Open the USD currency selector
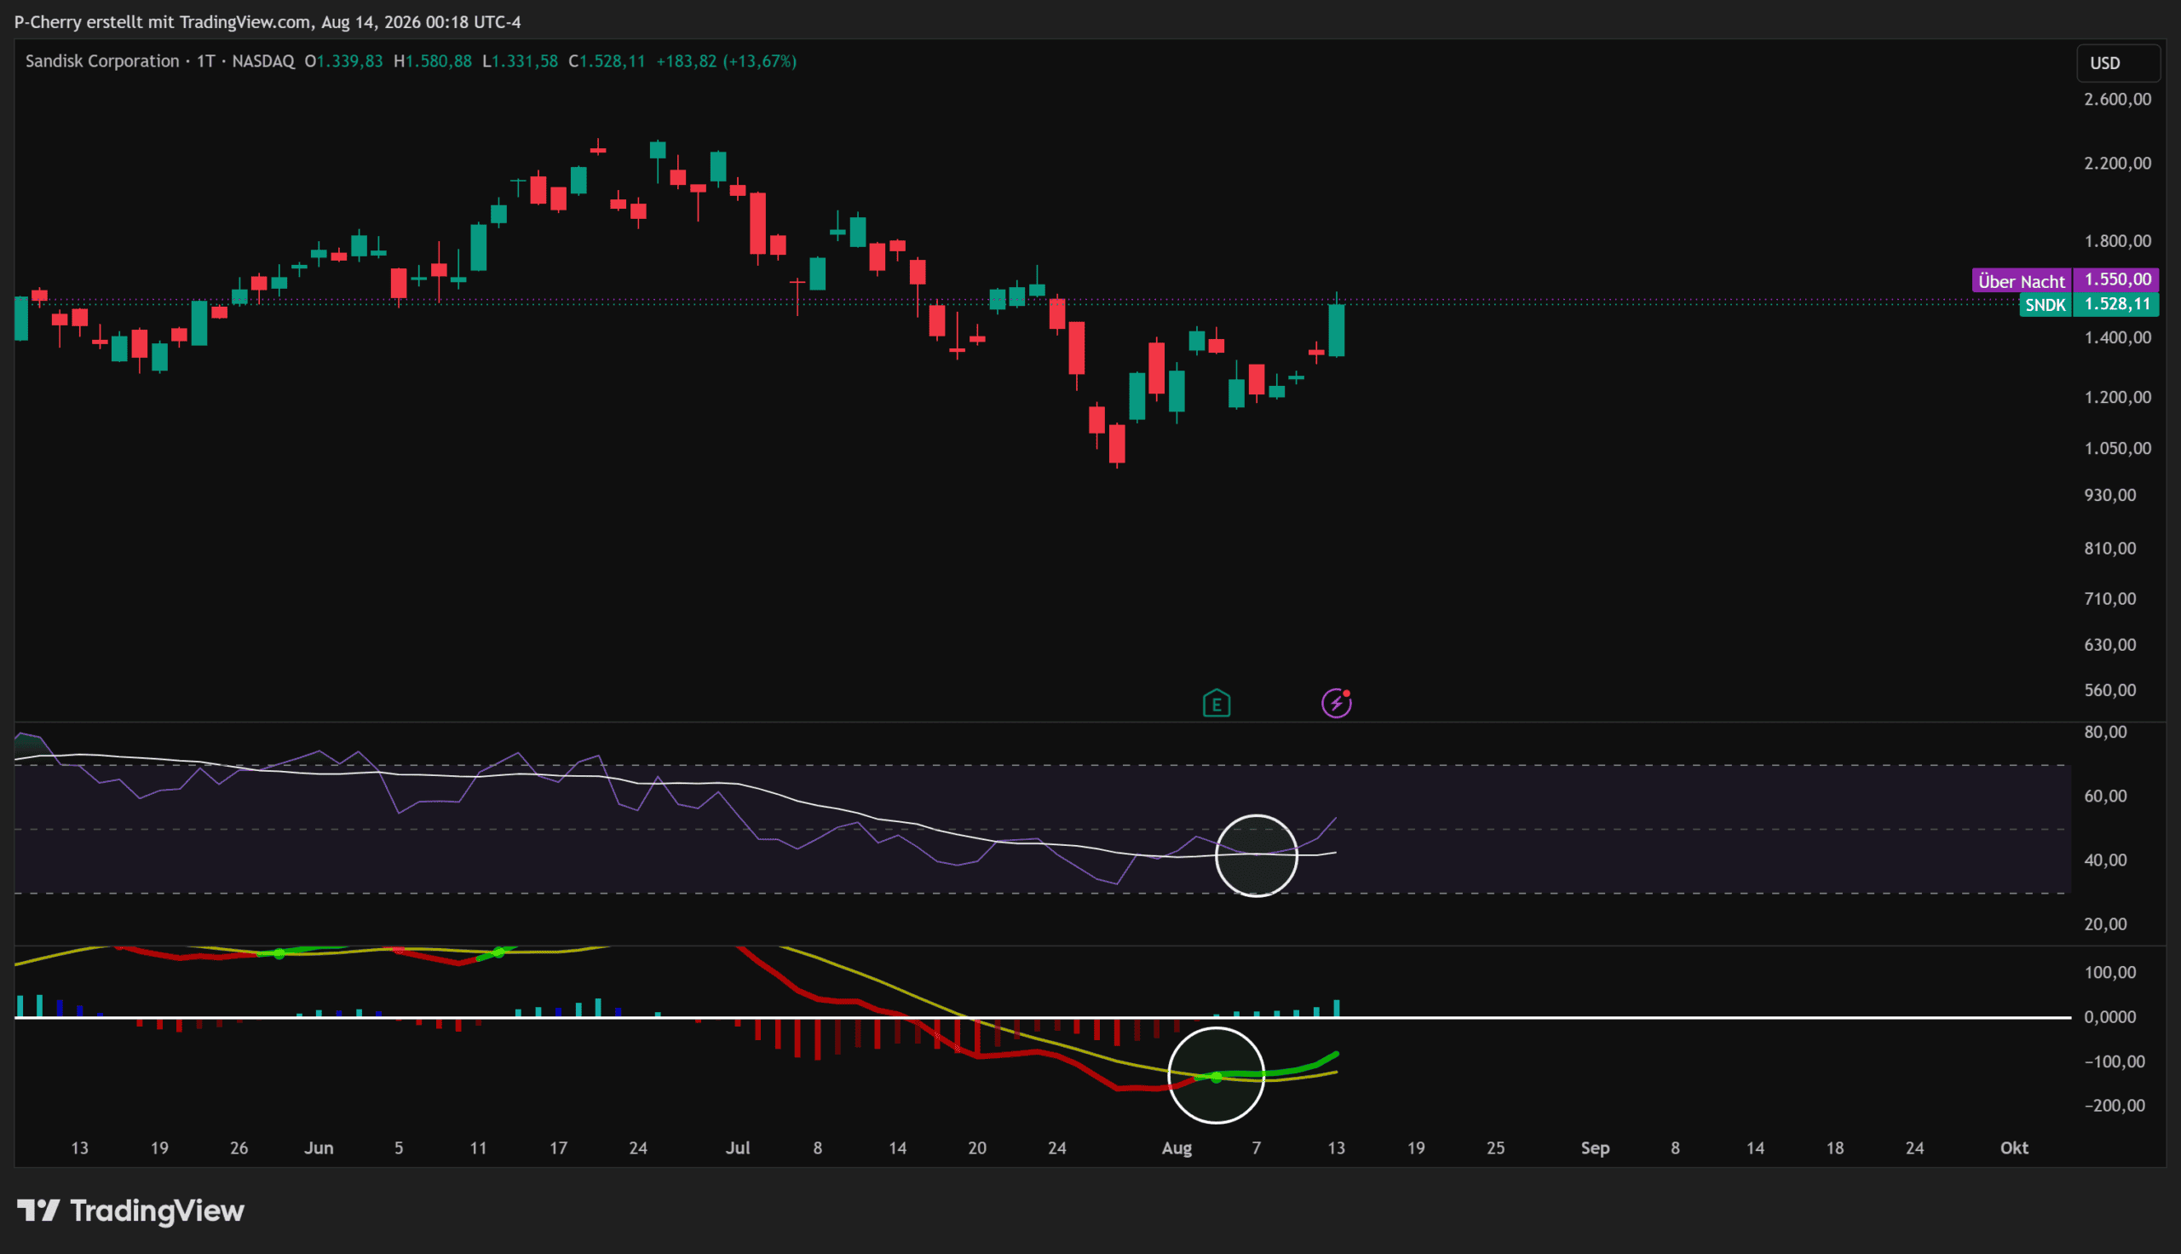The image size is (2181, 1254). click(2118, 63)
